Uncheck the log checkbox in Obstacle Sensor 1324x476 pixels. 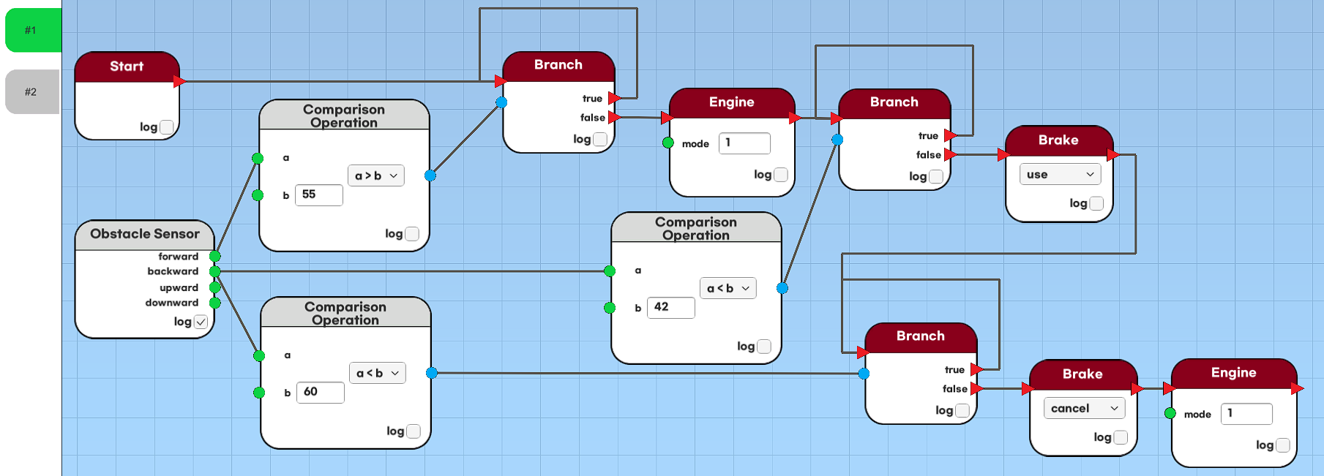(x=201, y=322)
